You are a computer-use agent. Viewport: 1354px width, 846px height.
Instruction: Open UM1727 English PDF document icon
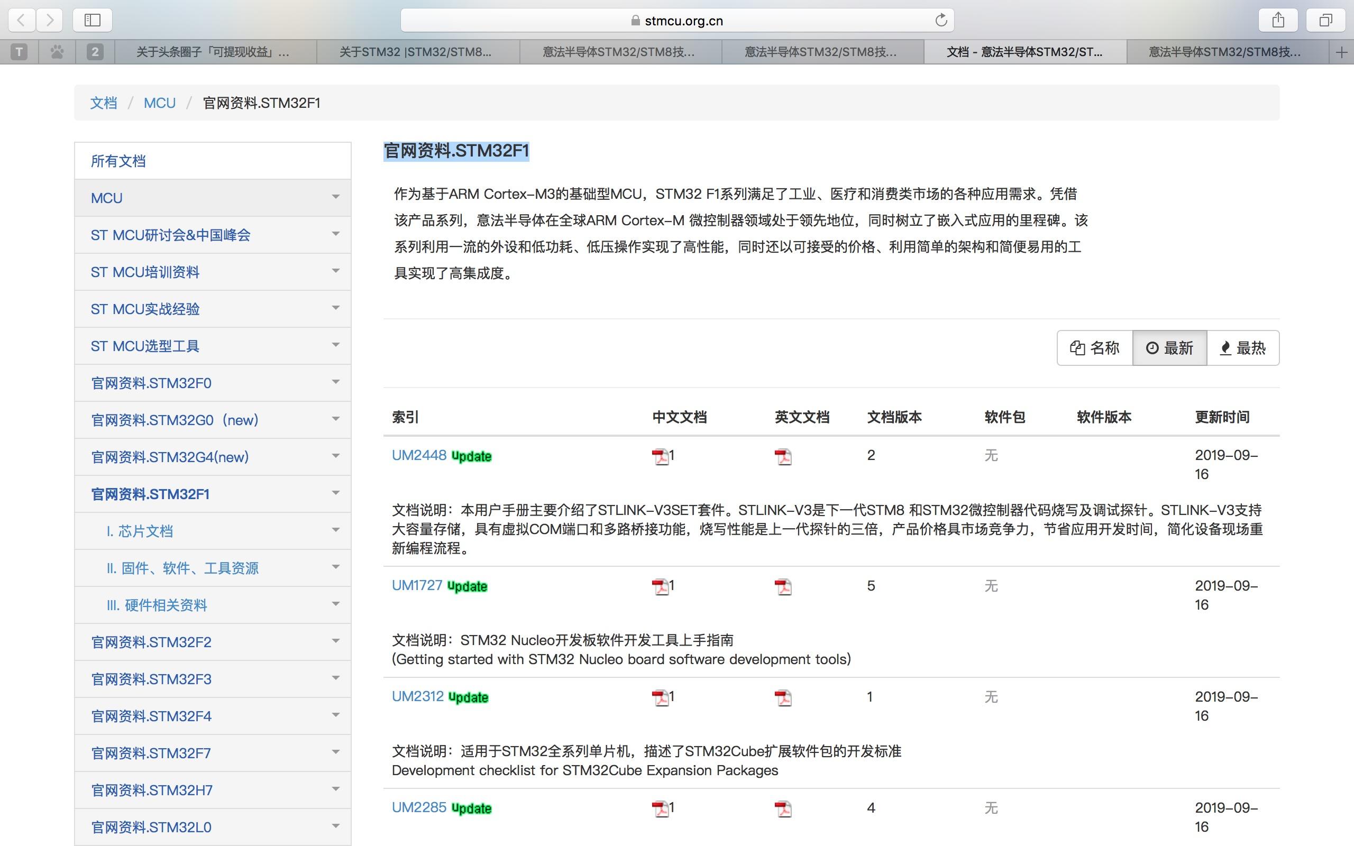(783, 587)
